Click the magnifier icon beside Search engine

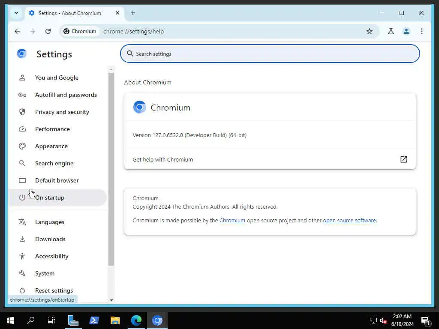click(x=22, y=163)
